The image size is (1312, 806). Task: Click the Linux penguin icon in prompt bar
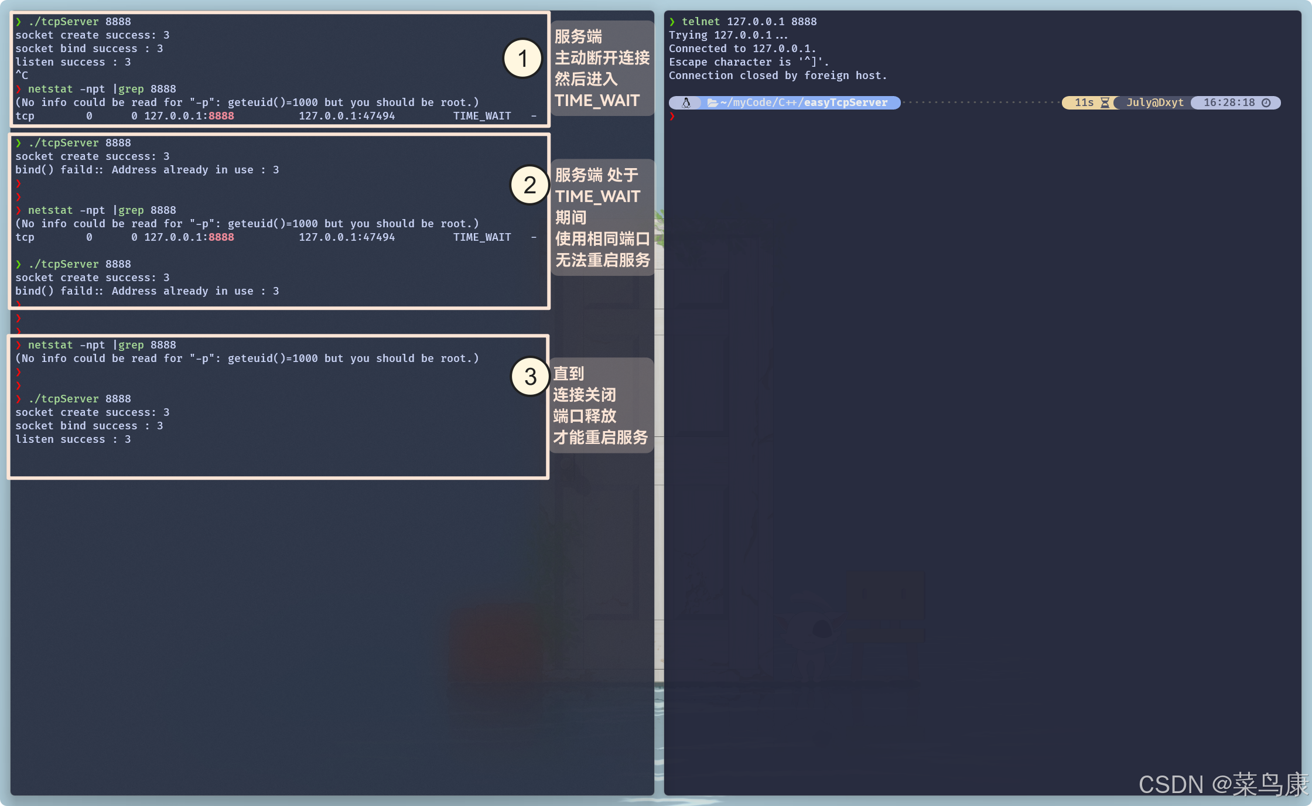point(686,103)
